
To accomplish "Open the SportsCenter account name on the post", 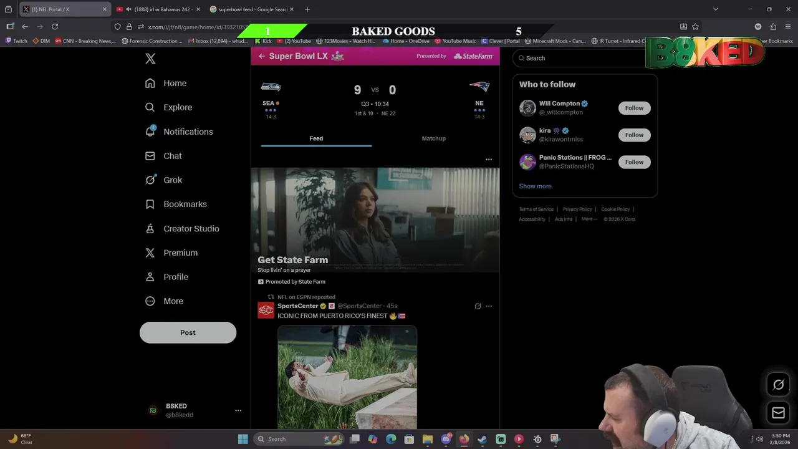I will [x=297, y=306].
